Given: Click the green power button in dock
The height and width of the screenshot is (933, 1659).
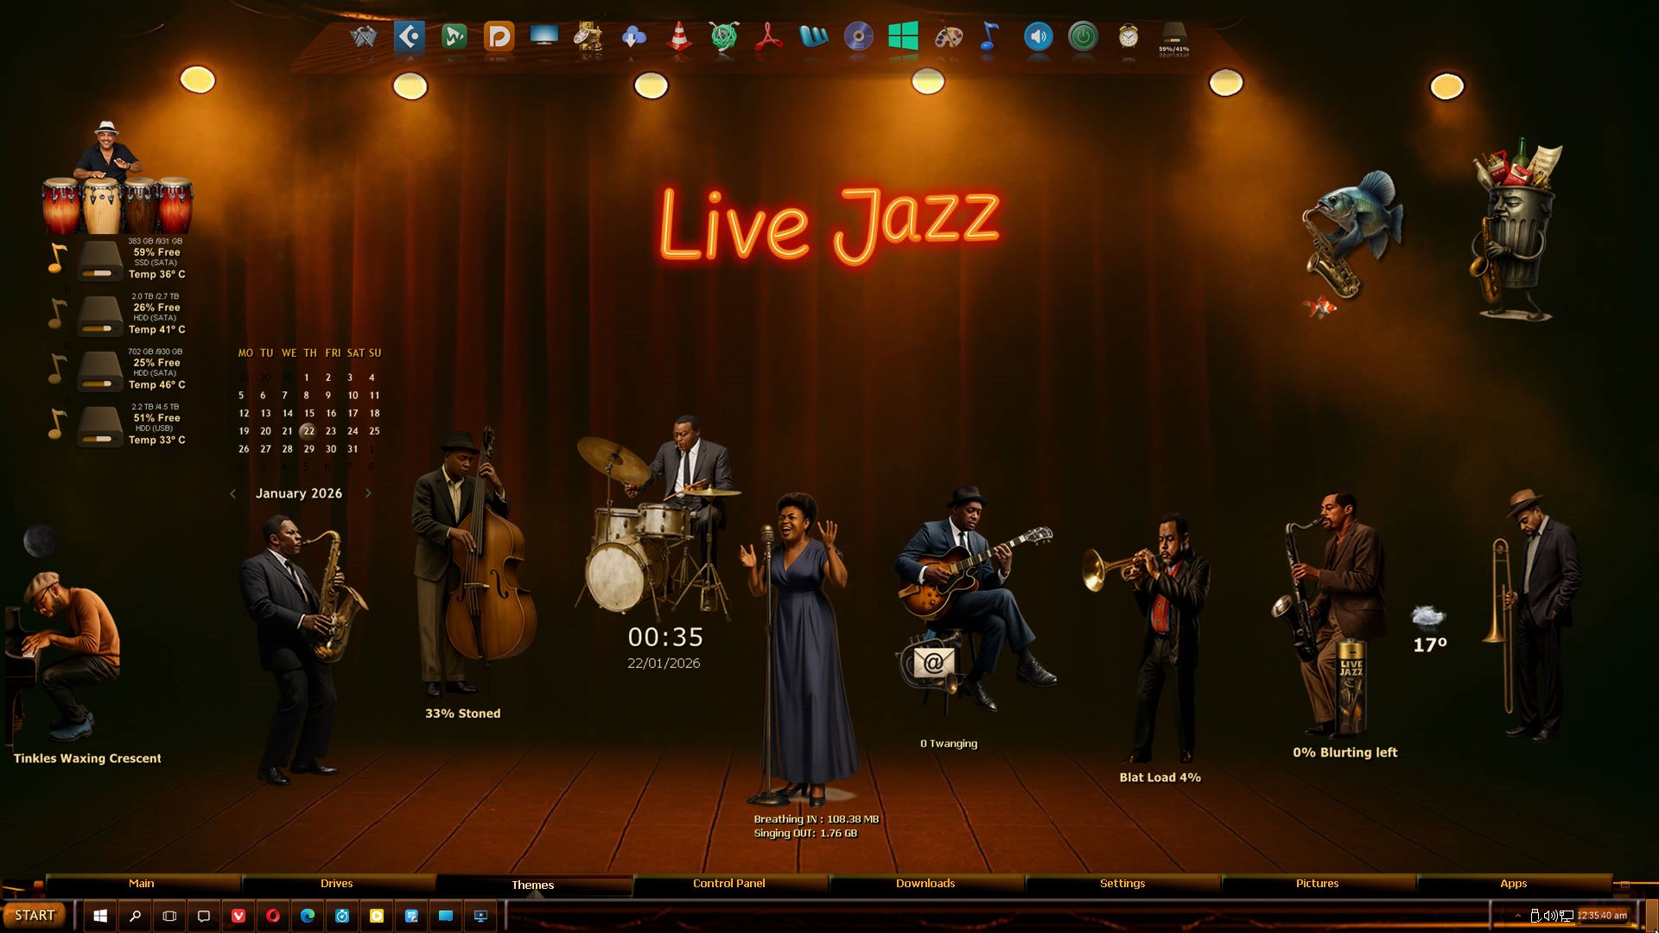Looking at the screenshot, I should [1083, 36].
